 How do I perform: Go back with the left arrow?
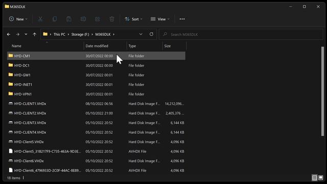click(x=9, y=34)
